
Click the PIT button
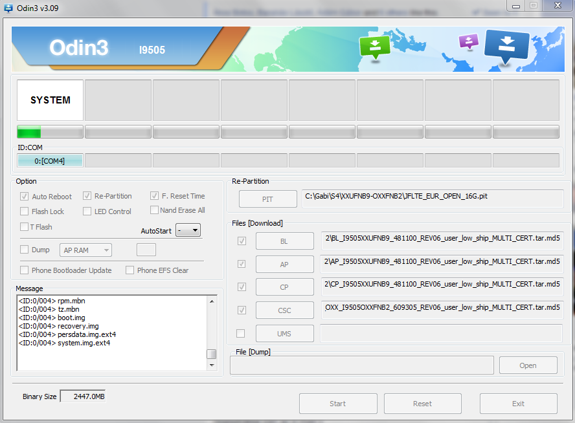[267, 199]
